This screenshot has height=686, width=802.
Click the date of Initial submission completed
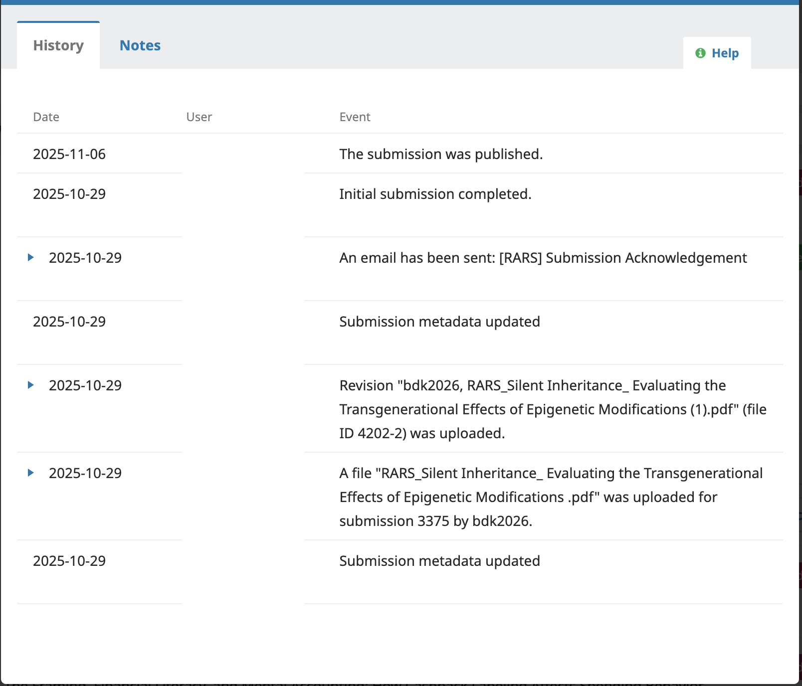pyautogui.click(x=69, y=194)
